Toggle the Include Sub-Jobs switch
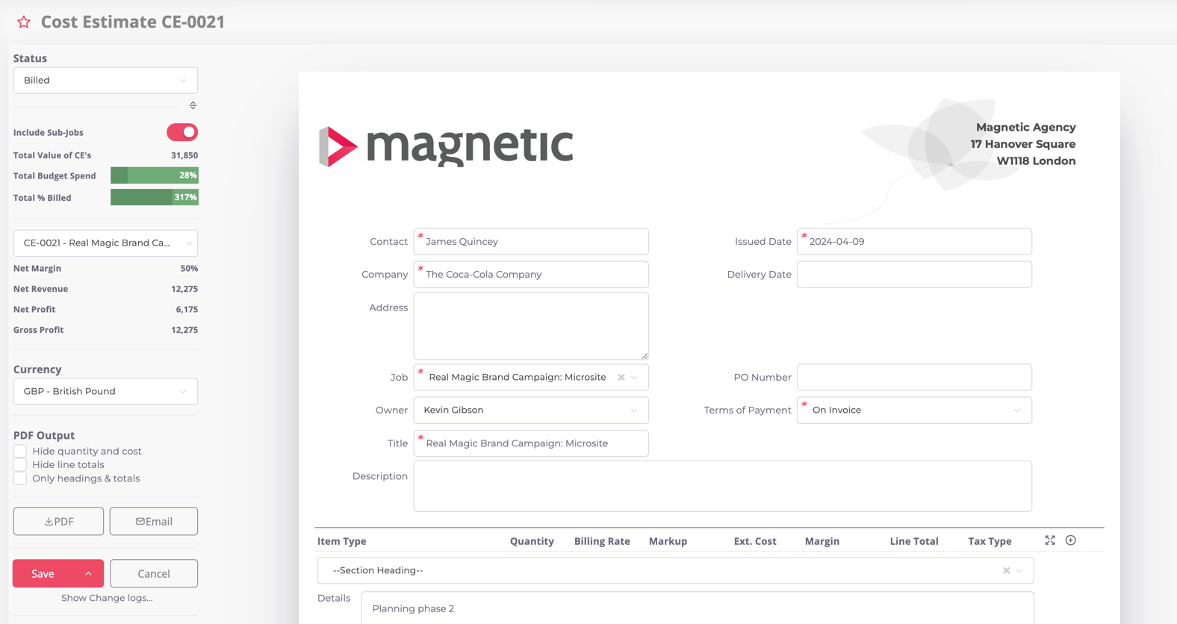Screen dimensions: 1177x624 182,132
